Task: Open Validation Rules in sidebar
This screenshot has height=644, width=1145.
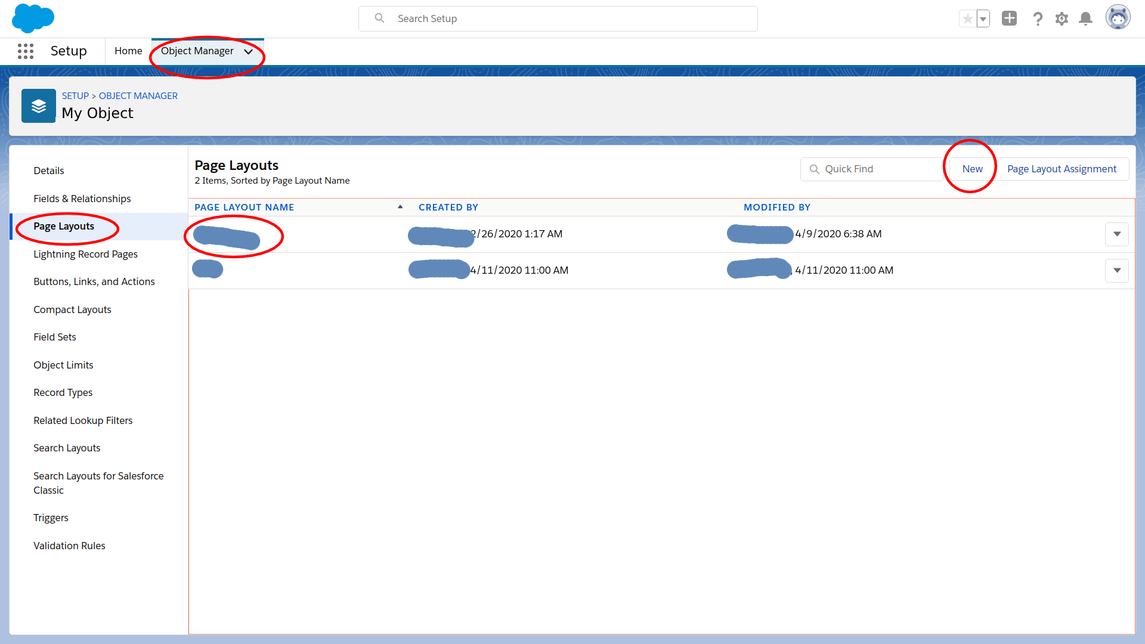Action: pos(69,546)
